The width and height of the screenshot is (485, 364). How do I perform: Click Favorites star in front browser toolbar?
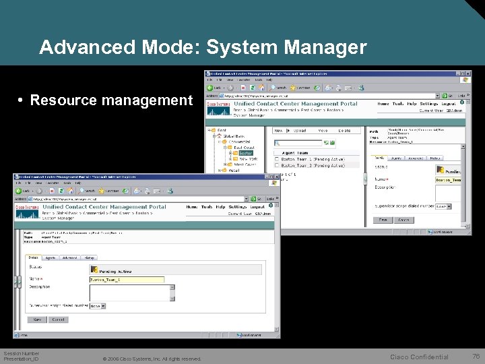[x=101, y=191]
